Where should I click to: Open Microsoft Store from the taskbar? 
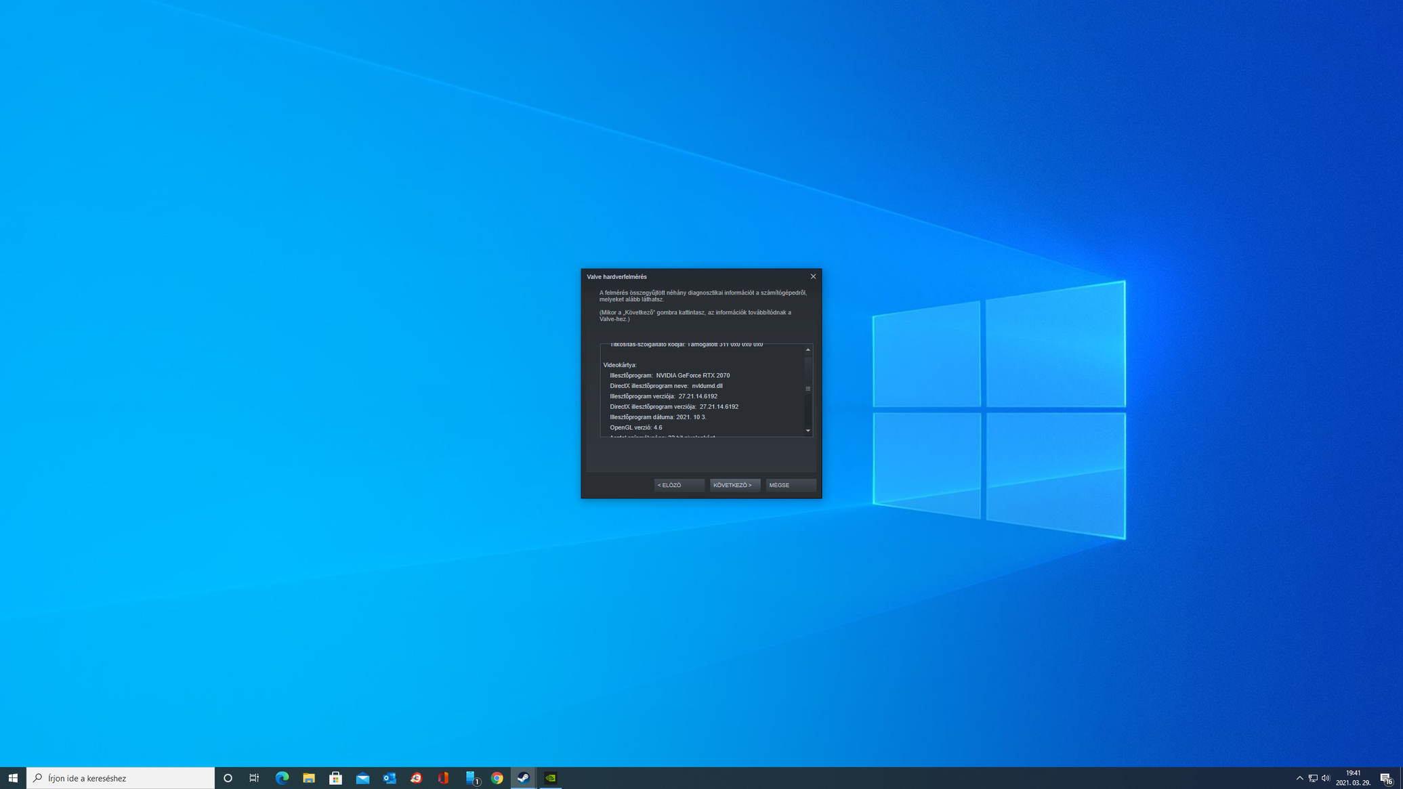coord(335,778)
